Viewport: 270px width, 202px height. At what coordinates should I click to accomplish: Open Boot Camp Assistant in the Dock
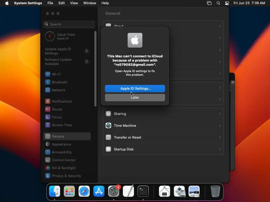pyautogui.click(x=179, y=191)
